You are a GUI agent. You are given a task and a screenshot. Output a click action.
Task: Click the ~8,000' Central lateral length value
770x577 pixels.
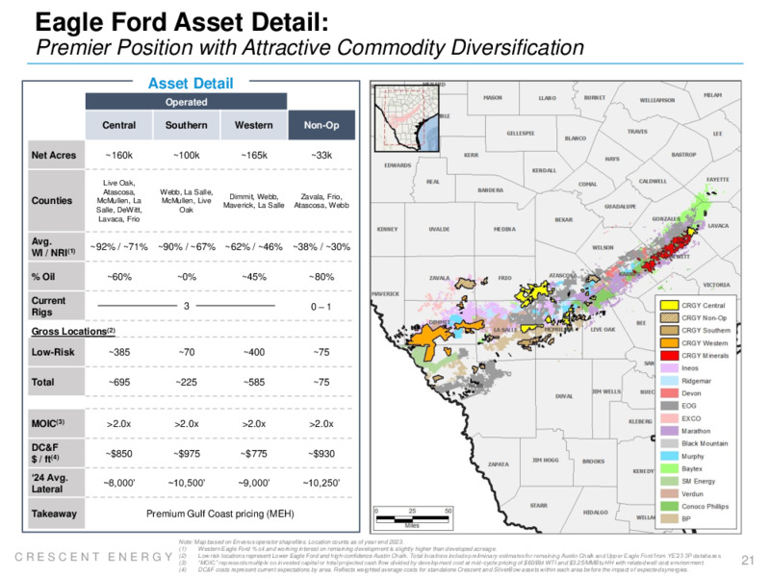tap(118, 484)
